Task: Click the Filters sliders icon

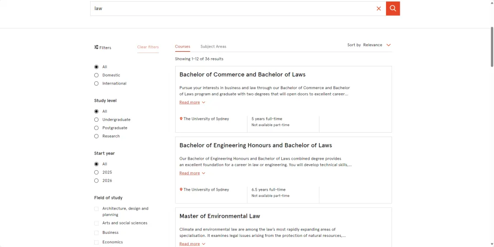Action: click(x=97, y=47)
